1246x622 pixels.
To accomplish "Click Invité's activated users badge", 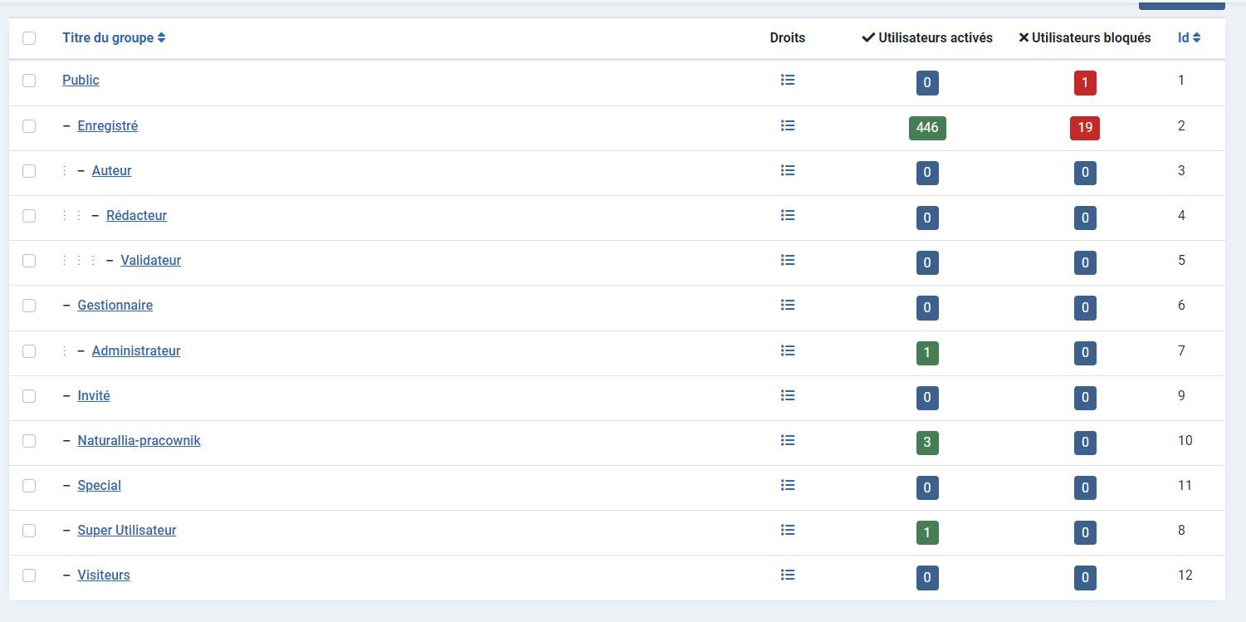I will coord(927,398).
